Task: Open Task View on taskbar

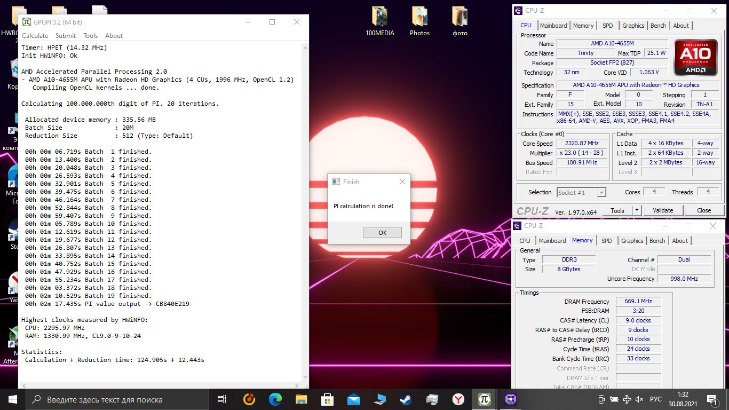Action: (222, 399)
